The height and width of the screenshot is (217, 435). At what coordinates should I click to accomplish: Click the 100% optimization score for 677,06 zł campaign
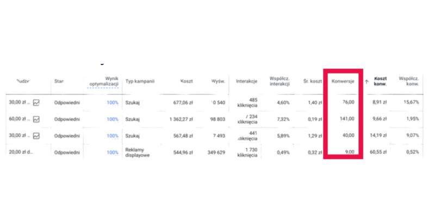click(113, 102)
